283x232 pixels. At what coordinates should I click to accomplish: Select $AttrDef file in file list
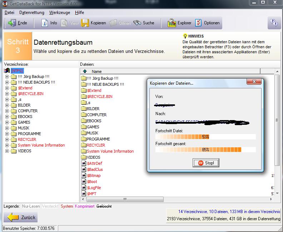pos(94,163)
